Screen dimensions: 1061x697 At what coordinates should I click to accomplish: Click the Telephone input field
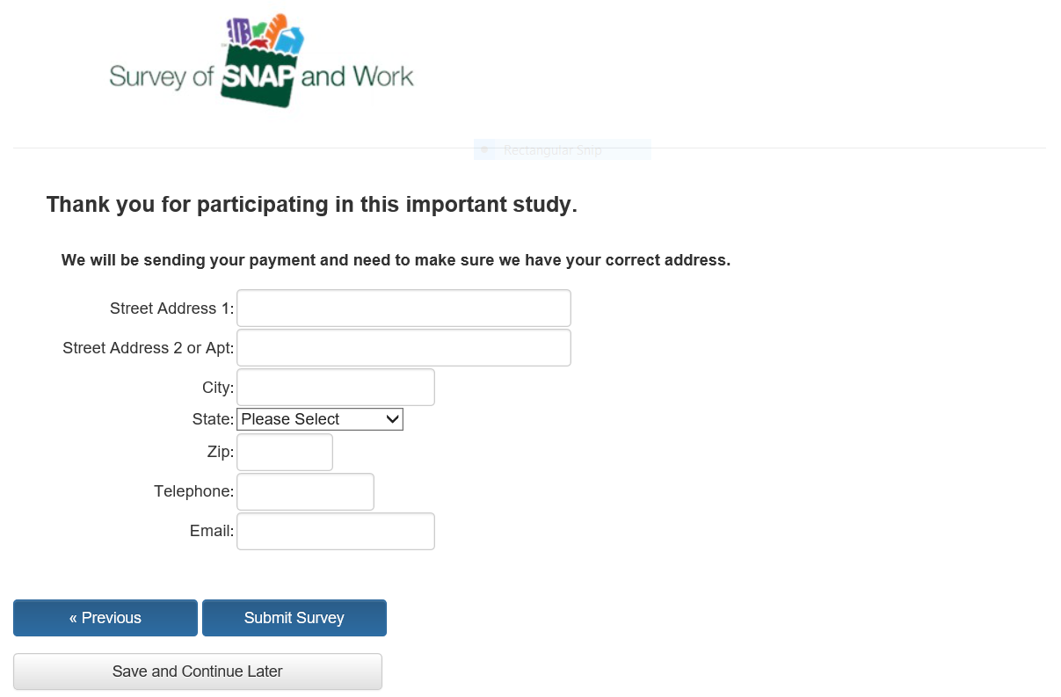(305, 491)
